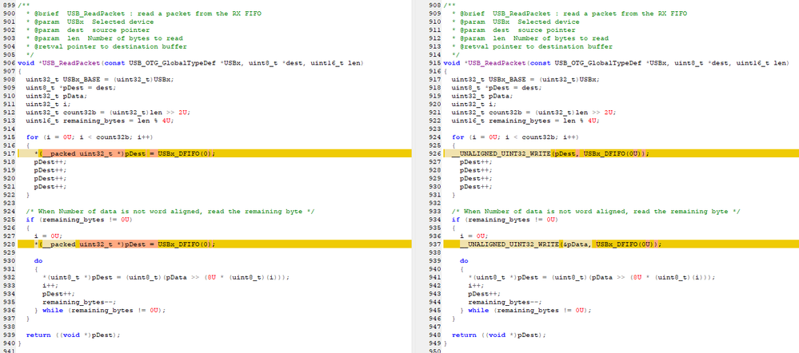The width and height of the screenshot is (799, 353).
Task: Click the for loop header on right line 924
Action: click(x=515, y=137)
